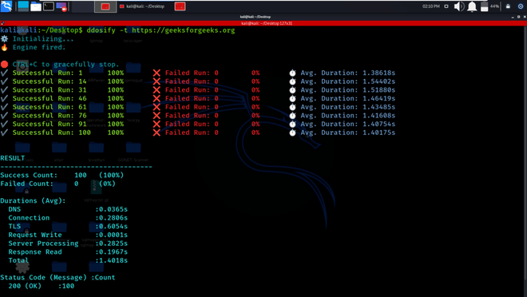This screenshot has height=297, width=527.
Task: Open the notification bell
Action: pos(472,6)
